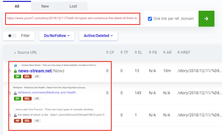The height and width of the screenshot is (135, 222).
Task: Switch to the All tab
Action: (17, 6)
